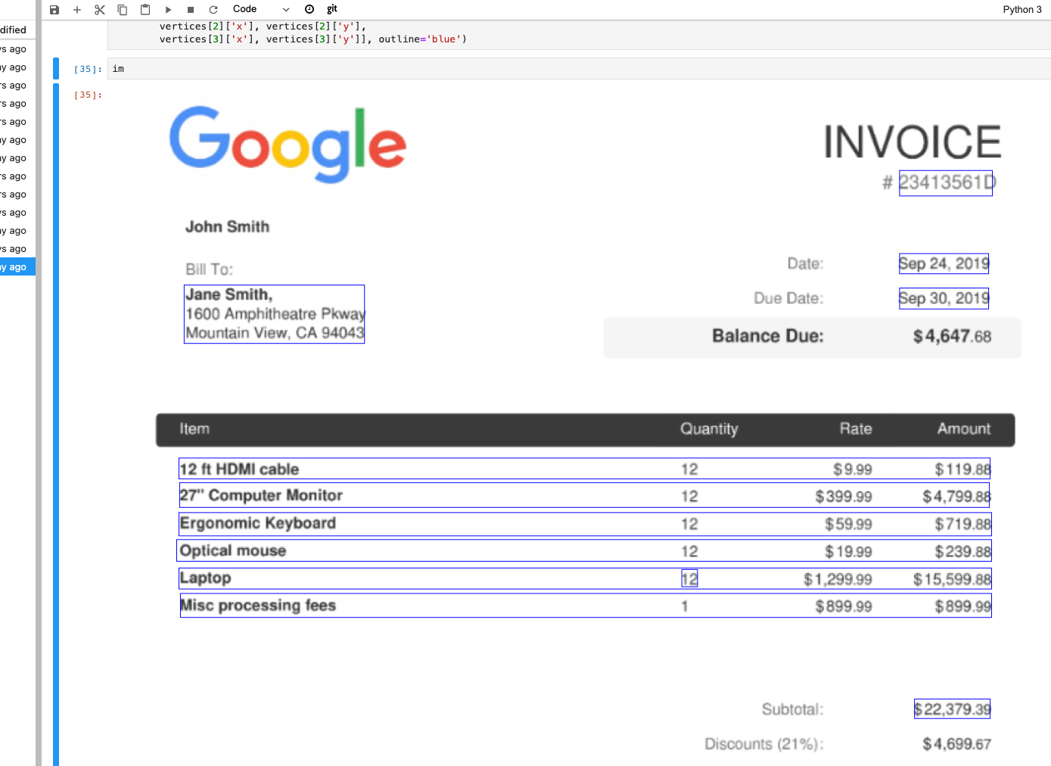1051x766 pixels.
Task: Run the selected cell with the play icon
Action: coord(168,10)
